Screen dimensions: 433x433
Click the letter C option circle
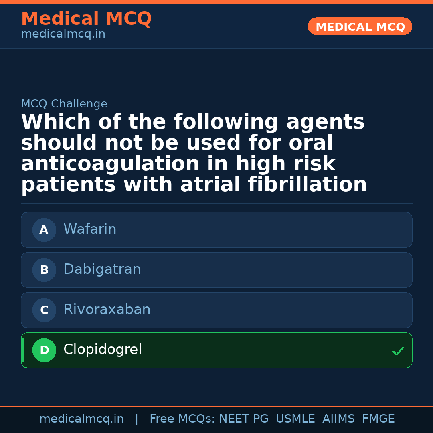click(x=44, y=310)
